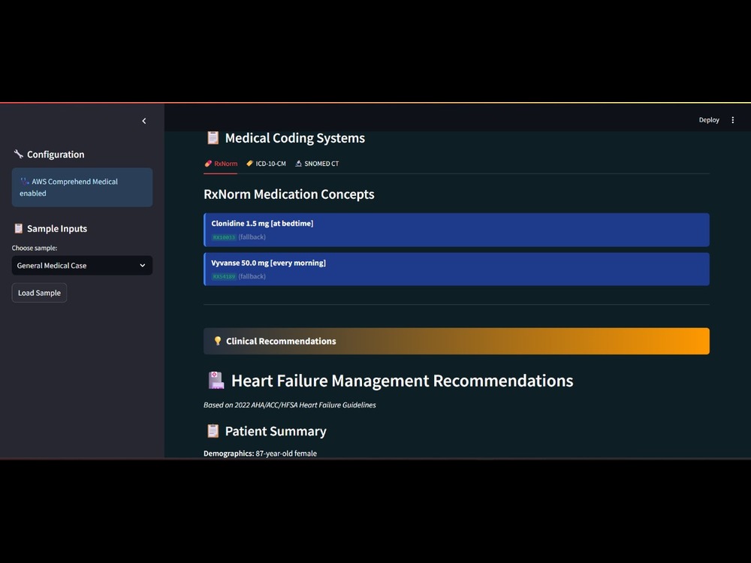Click the Load Sample button
Image resolution: width=751 pixels, height=563 pixels.
click(x=39, y=293)
